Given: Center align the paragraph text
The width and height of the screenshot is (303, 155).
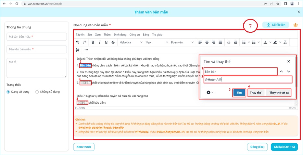Looking at the screenshot, I should [x=207, y=42].
